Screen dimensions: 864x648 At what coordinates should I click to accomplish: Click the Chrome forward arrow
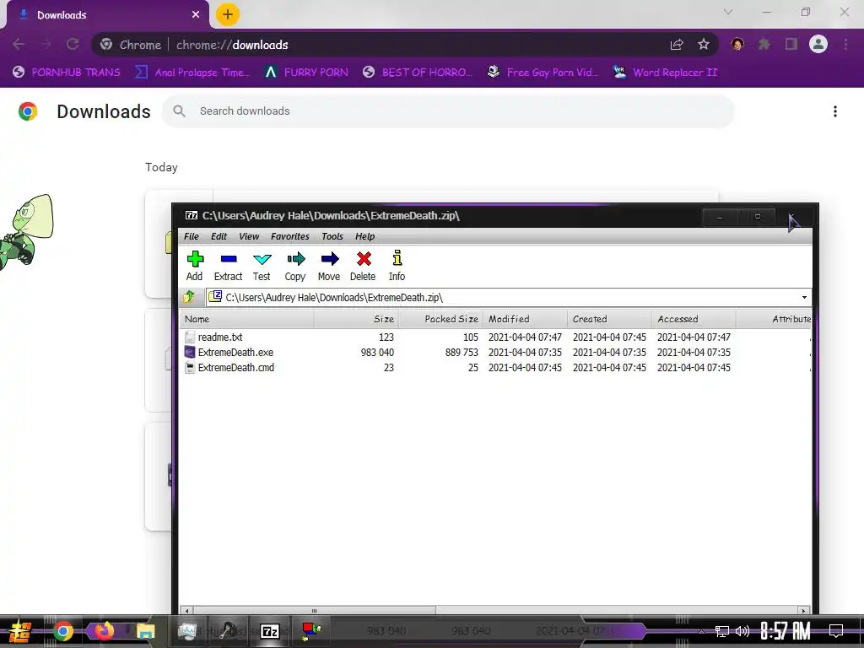coord(46,44)
